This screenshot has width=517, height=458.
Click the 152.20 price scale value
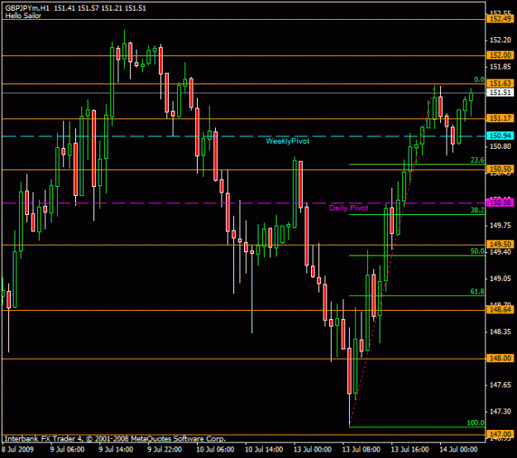click(500, 41)
